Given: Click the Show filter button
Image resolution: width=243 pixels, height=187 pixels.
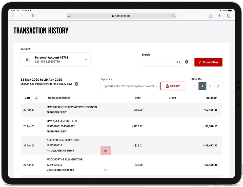Looking at the screenshot, I should click(208, 62).
